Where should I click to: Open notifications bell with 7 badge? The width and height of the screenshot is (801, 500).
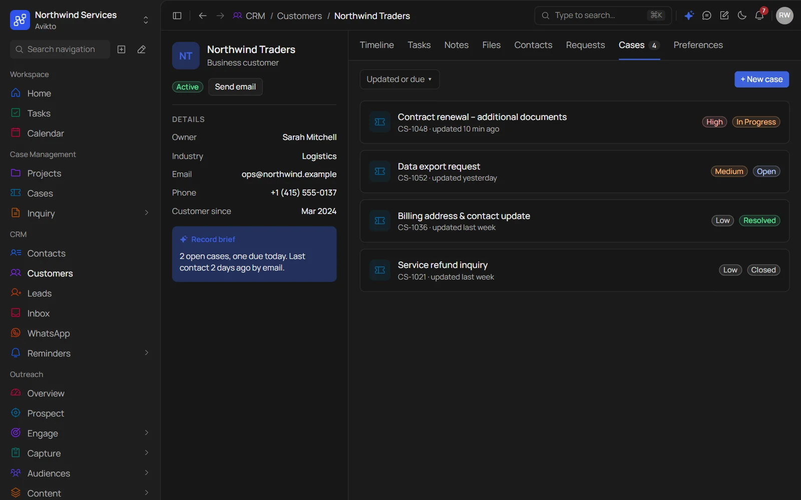[759, 15]
